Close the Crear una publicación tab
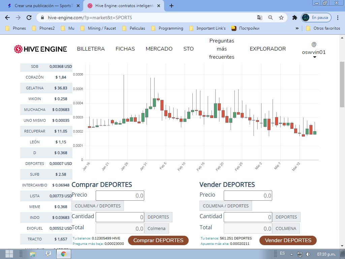Screen dimensions: 345x259 click(x=78, y=6)
